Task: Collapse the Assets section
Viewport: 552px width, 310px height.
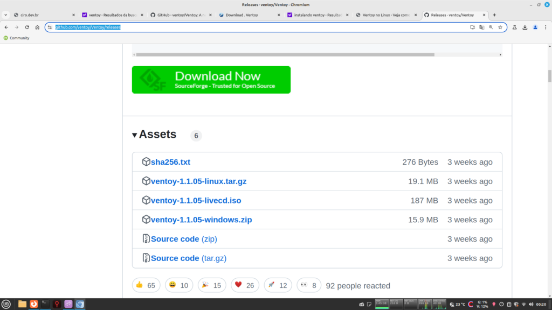Action: pos(135,135)
